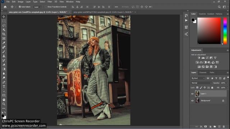230x129 pixels.
Task: Click the rainbow hue slider strip
Action: point(225,31)
